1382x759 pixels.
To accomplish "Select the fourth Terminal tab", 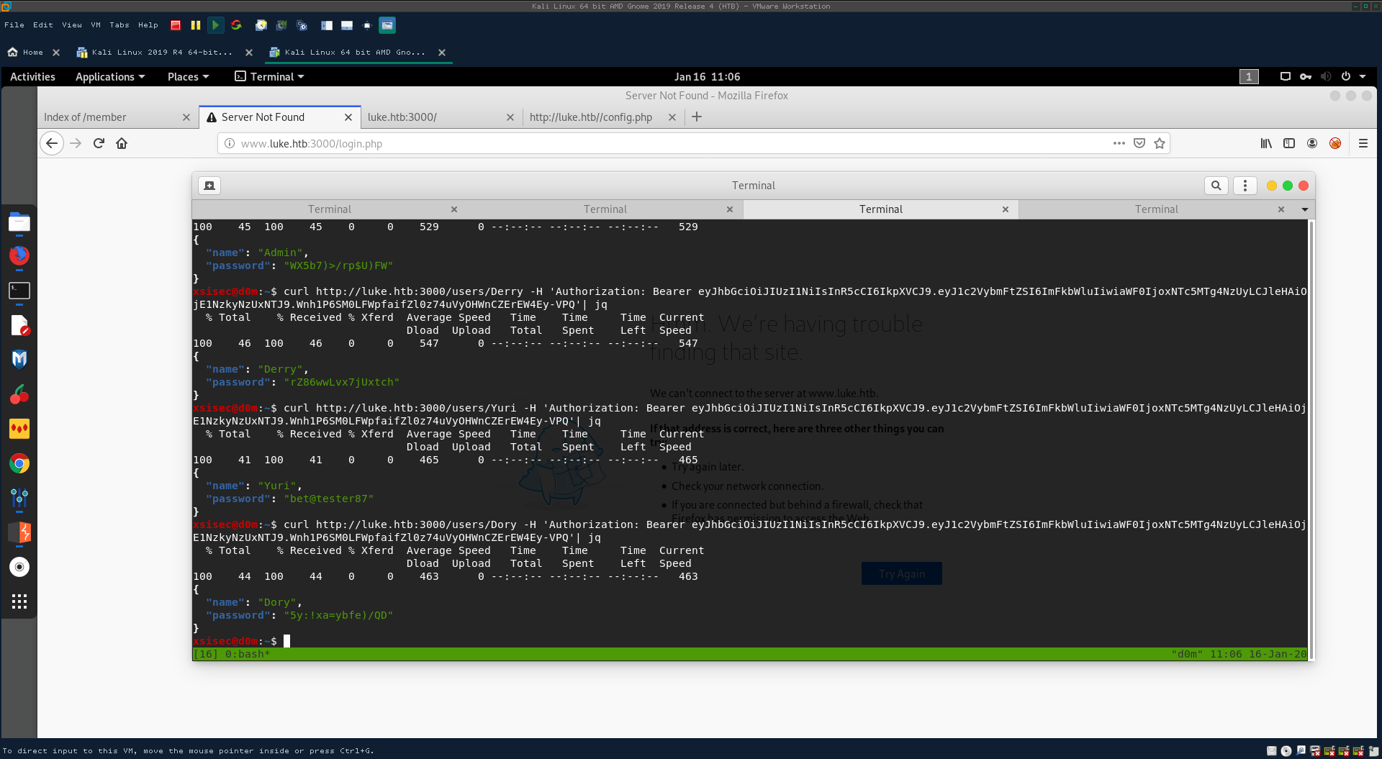I will pyautogui.click(x=1157, y=209).
